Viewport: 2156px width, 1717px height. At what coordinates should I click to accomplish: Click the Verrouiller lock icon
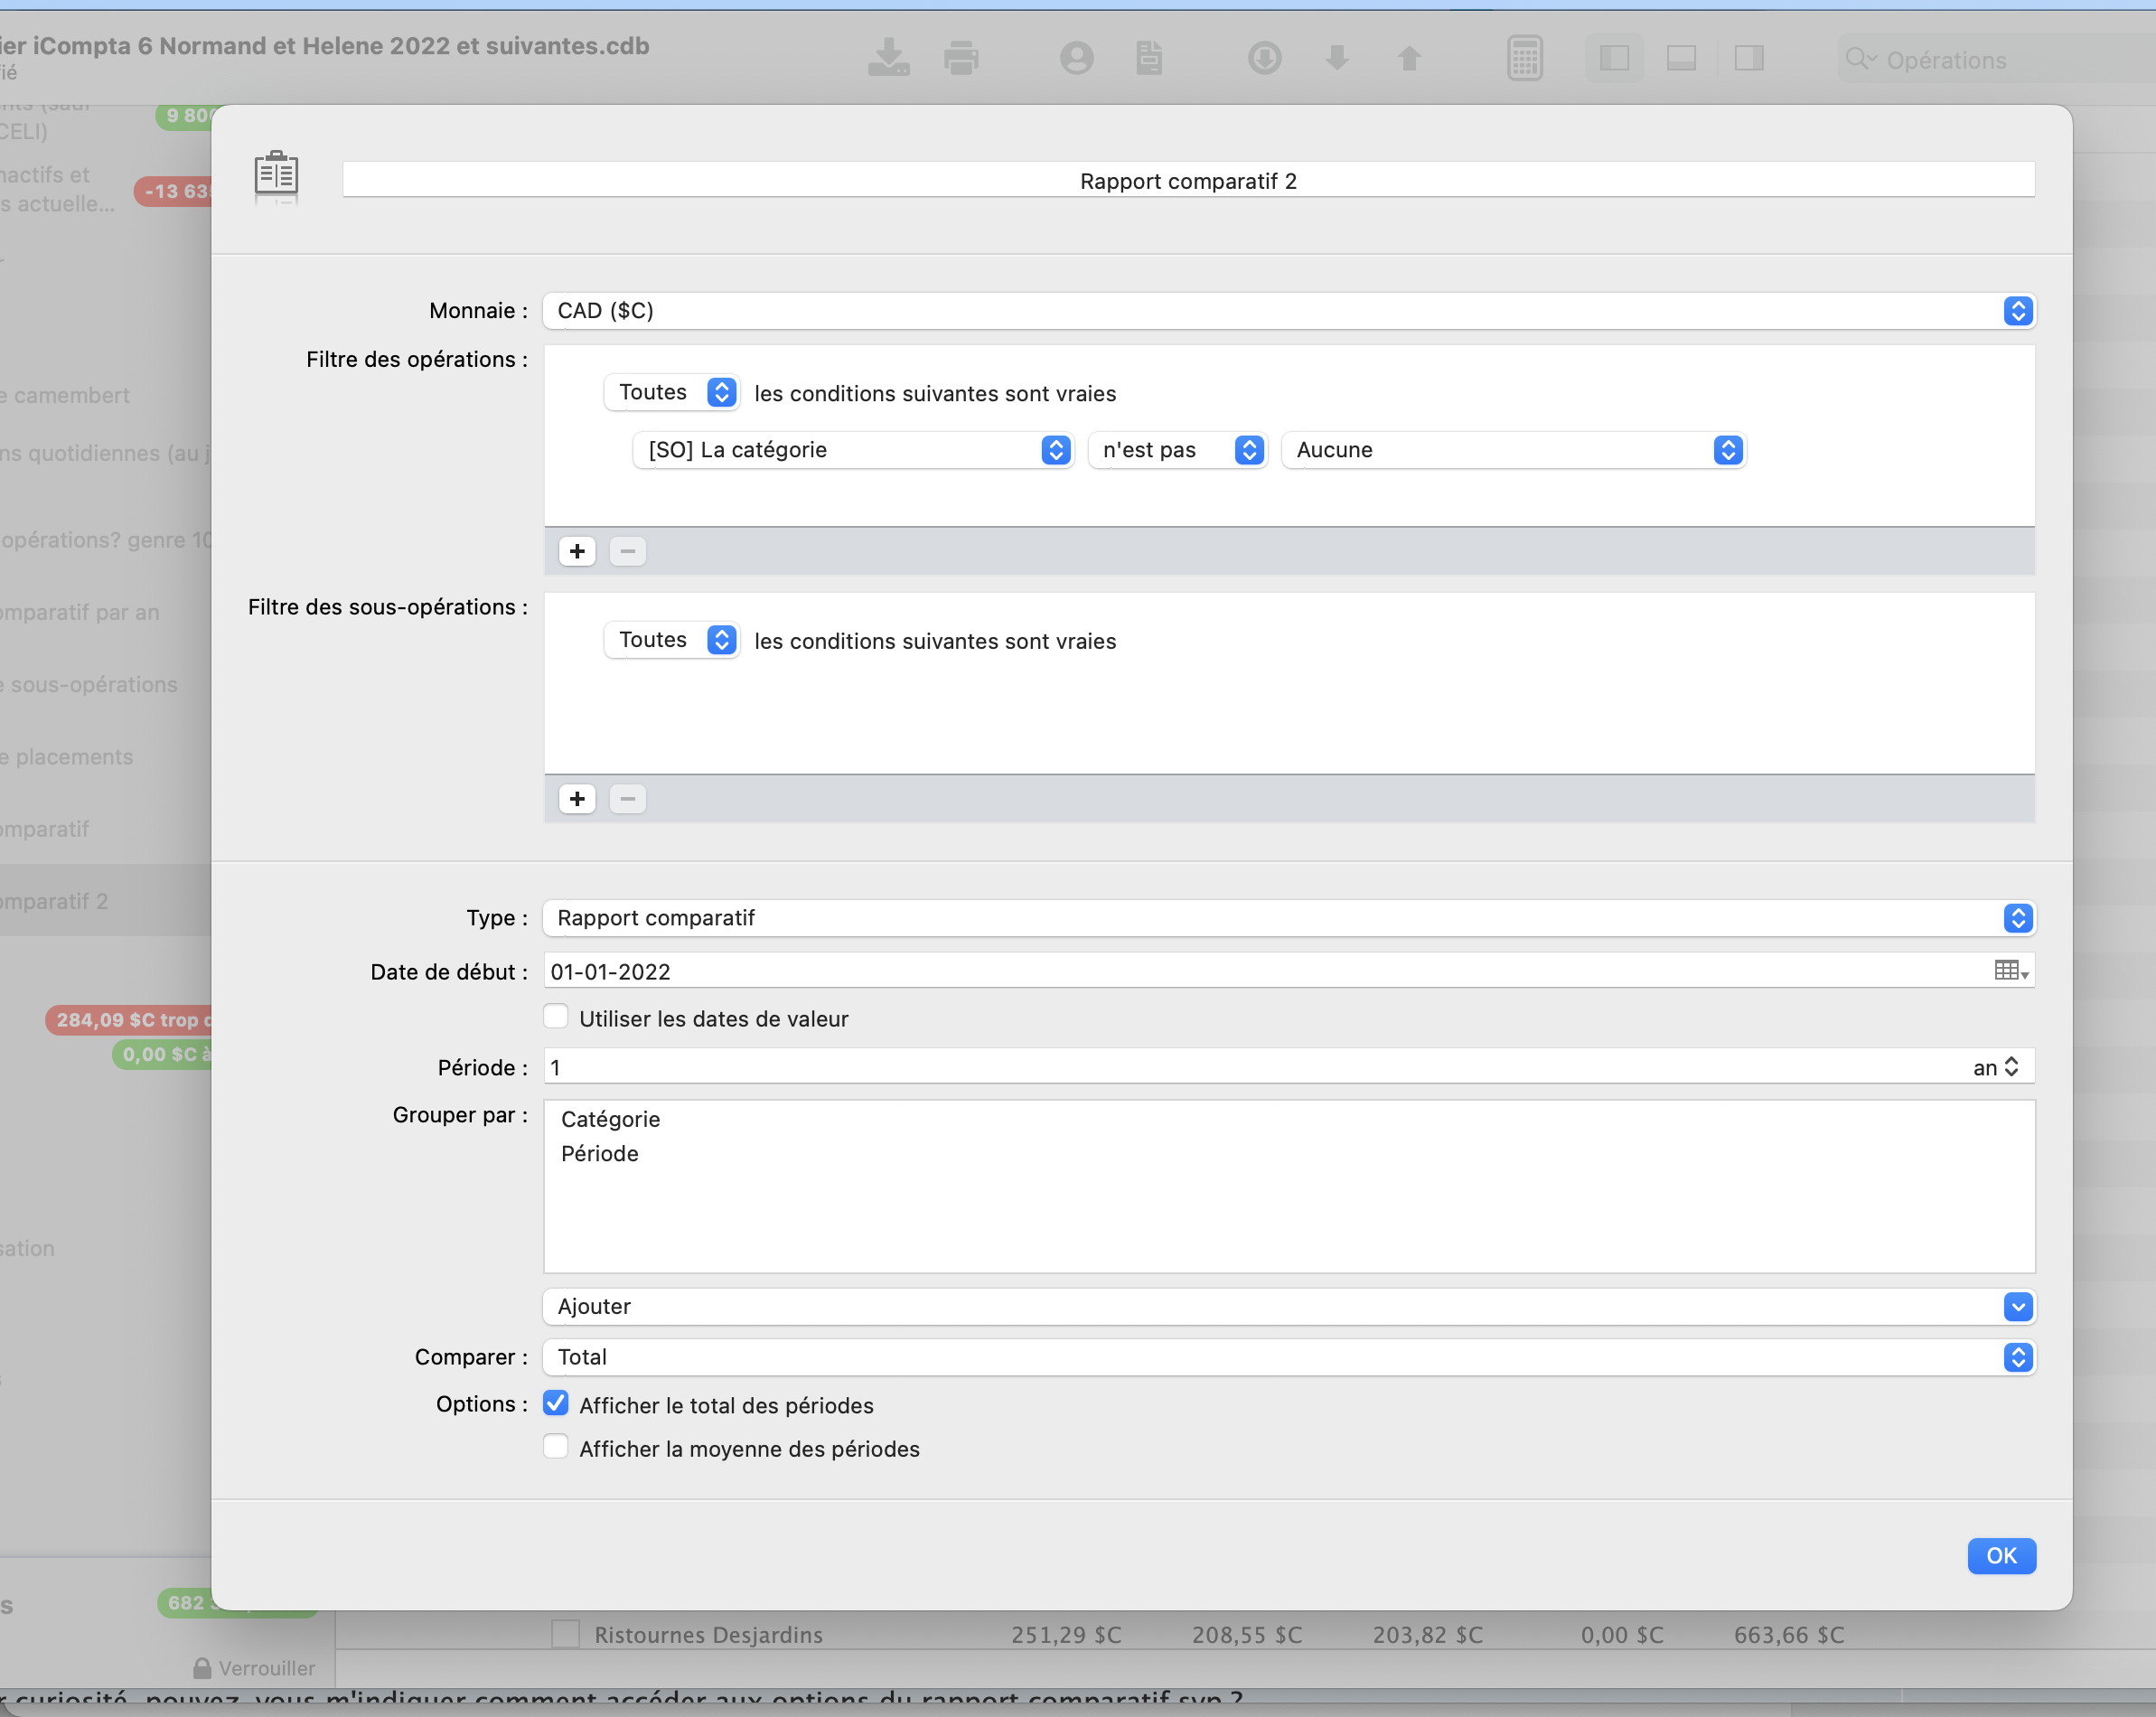[202, 1668]
